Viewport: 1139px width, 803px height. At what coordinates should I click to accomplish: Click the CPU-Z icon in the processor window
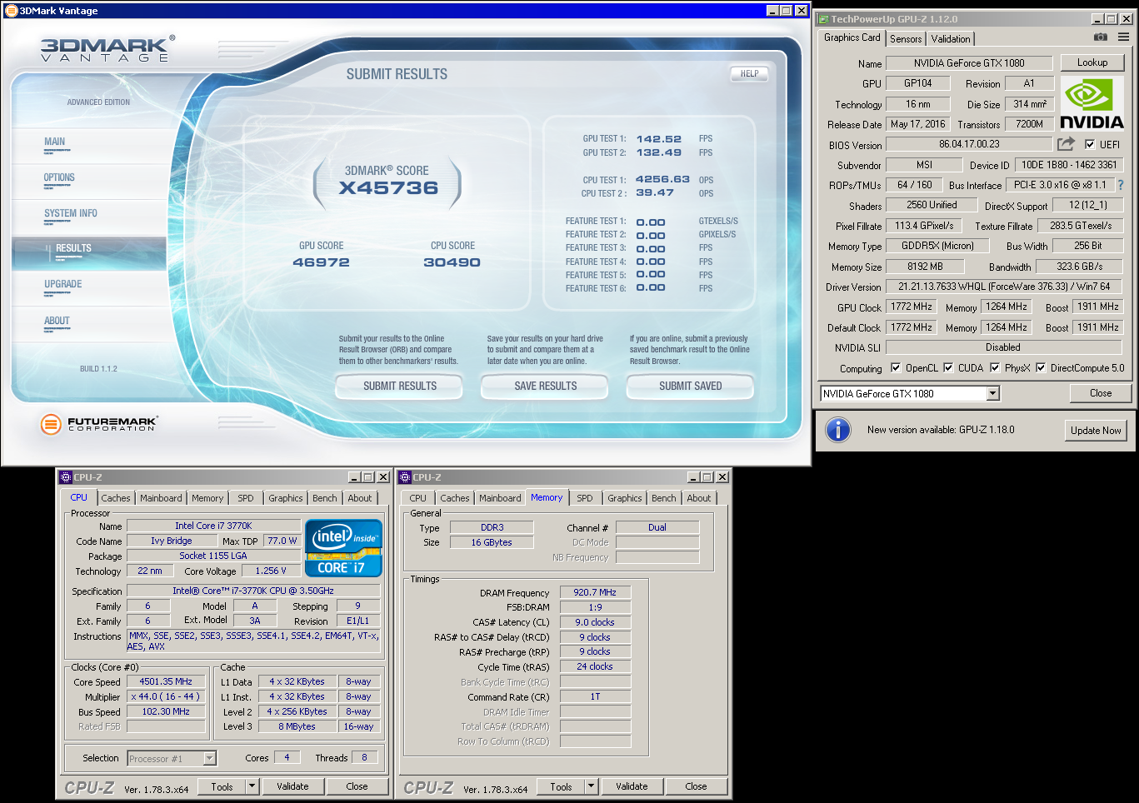(66, 477)
